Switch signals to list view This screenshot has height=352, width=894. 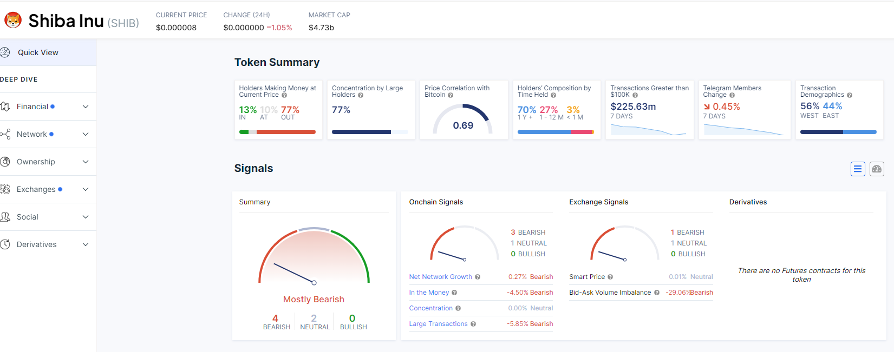[x=858, y=169]
